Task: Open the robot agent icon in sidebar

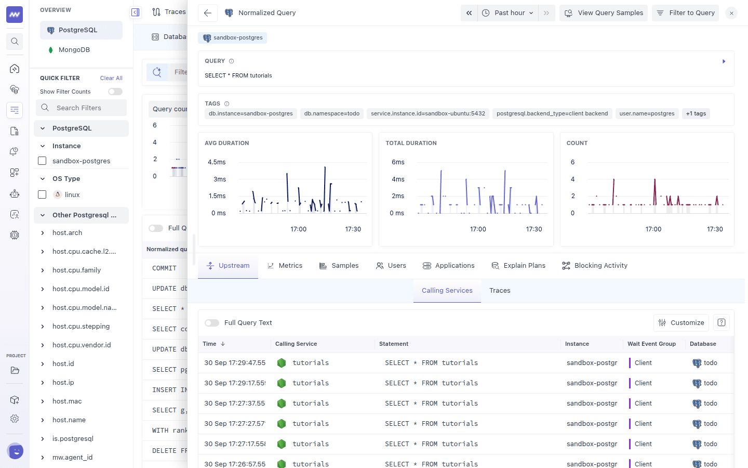Action: [15, 193]
